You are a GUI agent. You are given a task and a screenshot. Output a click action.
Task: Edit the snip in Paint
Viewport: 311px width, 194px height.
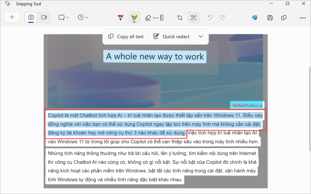point(254,17)
